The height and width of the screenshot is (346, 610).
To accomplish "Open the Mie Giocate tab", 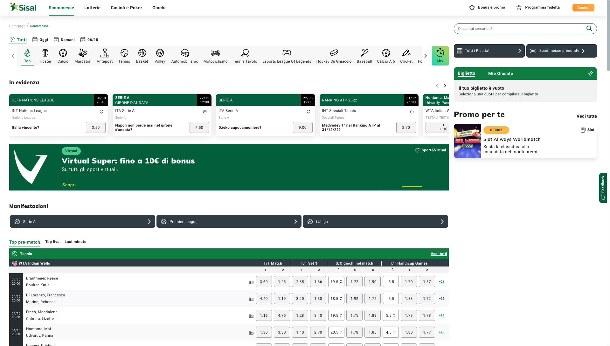I will pyautogui.click(x=500, y=73).
